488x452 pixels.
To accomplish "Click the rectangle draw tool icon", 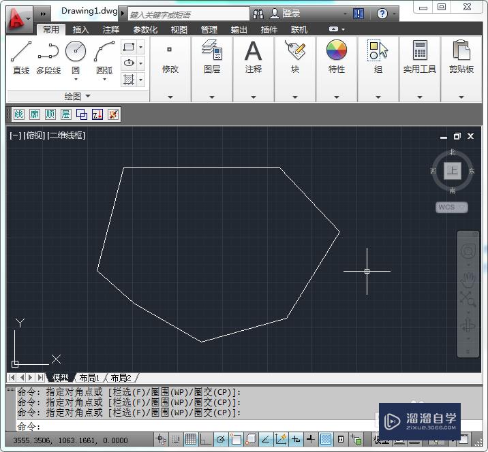I will tap(129, 47).
